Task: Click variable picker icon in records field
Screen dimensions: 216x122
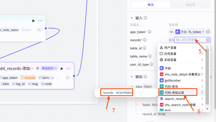Action: pyautogui.click(x=208, y=40)
